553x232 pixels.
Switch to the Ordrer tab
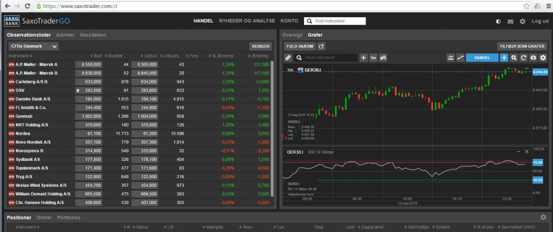click(44, 217)
